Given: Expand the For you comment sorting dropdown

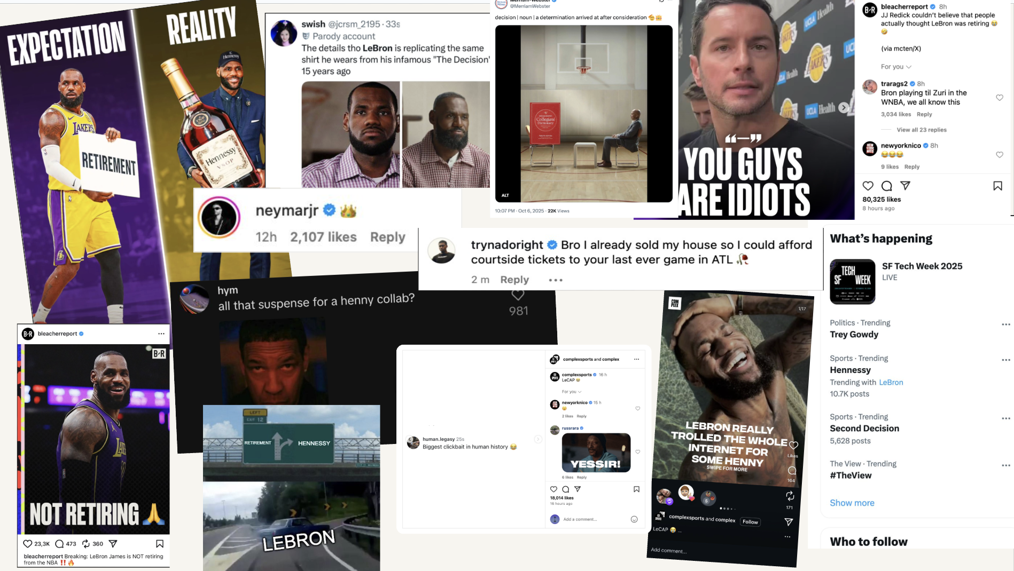Looking at the screenshot, I should click(896, 67).
